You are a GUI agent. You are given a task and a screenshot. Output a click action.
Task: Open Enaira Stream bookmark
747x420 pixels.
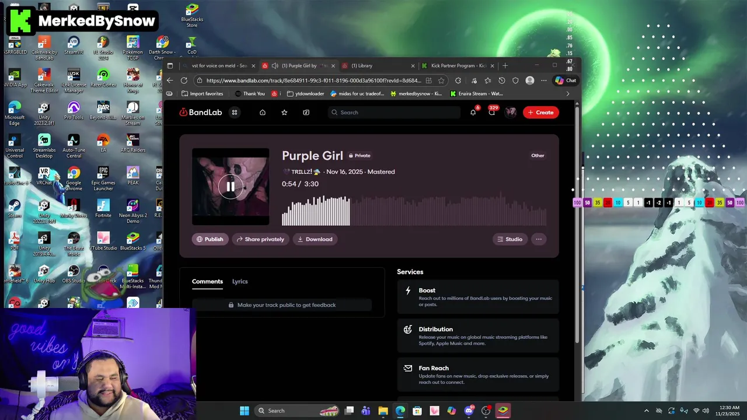tap(476, 94)
